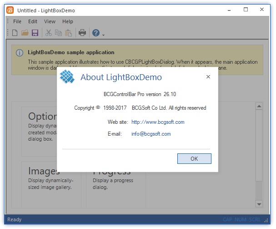
Task: Click the Ready status bar text
Action: point(15,219)
